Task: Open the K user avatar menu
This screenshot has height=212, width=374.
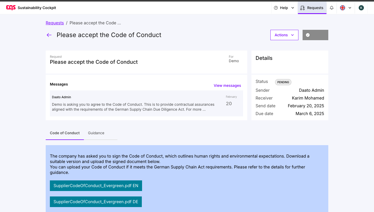Action: [361, 8]
